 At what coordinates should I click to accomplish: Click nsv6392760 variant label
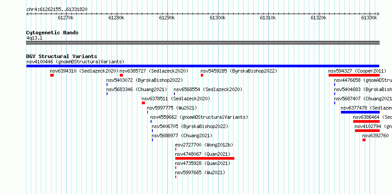(376, 135)
